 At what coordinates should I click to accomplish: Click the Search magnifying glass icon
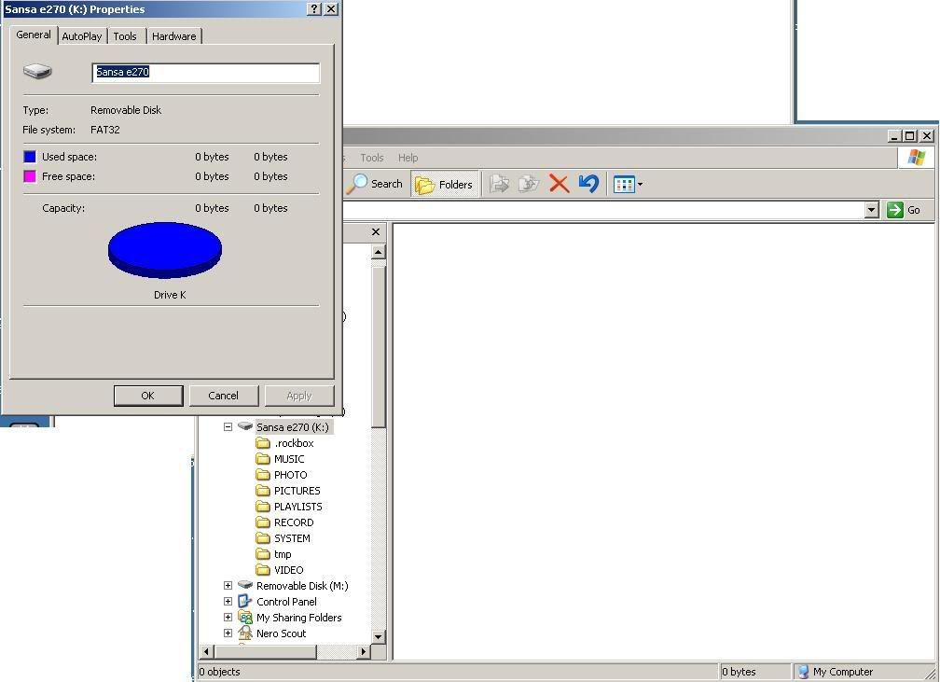coord(357,184)
